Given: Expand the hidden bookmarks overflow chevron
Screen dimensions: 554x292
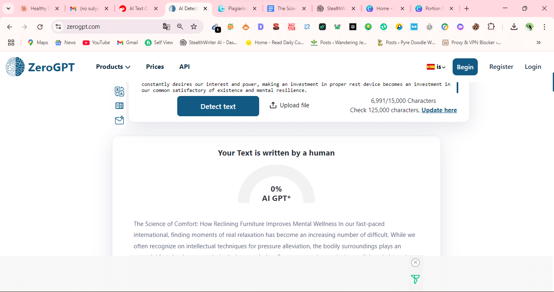Looking at the screenshot, I should point(539,43).
